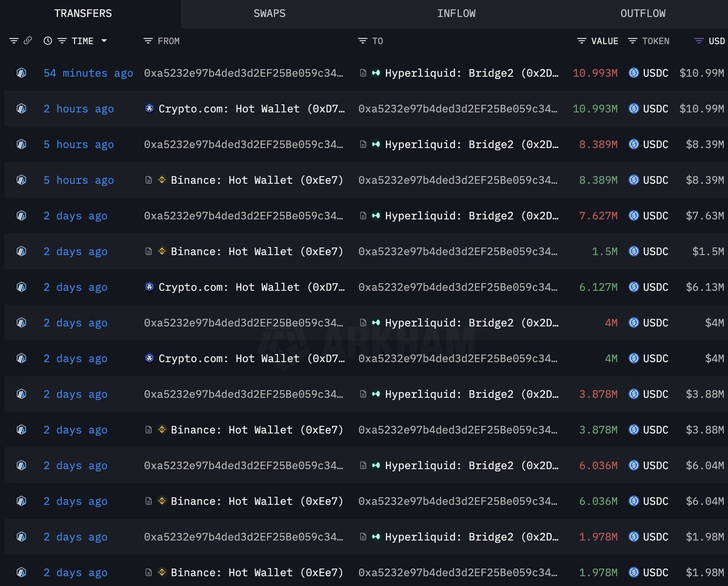Click Hyperliquid logo icon in red 3.878M row

click(376, 394)
